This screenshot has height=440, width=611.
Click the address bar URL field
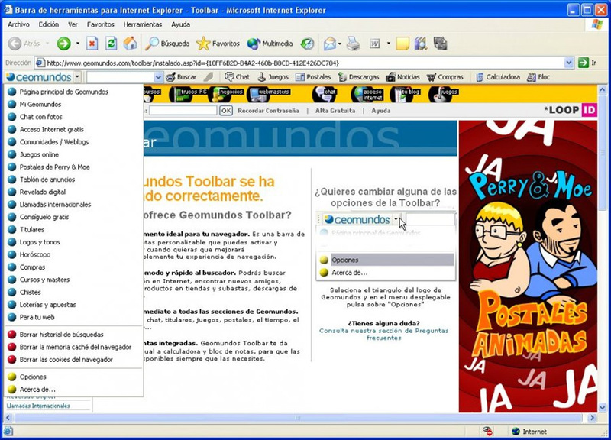click(x=300, y=63)
